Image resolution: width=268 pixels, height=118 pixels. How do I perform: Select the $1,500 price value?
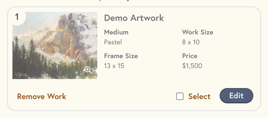tap(192, 66)
